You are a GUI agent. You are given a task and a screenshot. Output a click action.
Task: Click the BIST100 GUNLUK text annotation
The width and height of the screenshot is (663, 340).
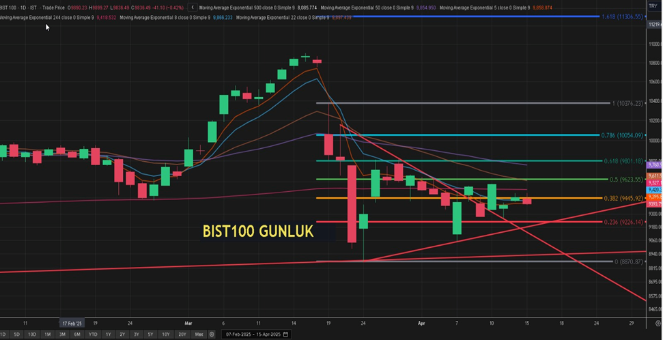(257, 231)
